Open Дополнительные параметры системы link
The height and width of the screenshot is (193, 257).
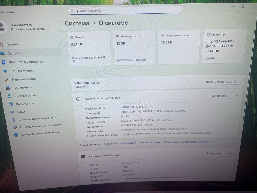pos(187,142)
